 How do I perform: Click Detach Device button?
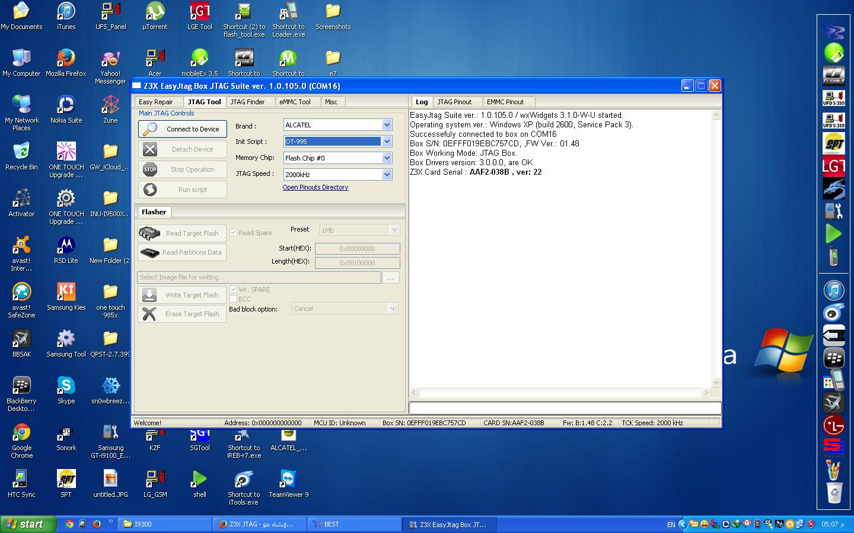pyautogui.click(x=183, y=149)
